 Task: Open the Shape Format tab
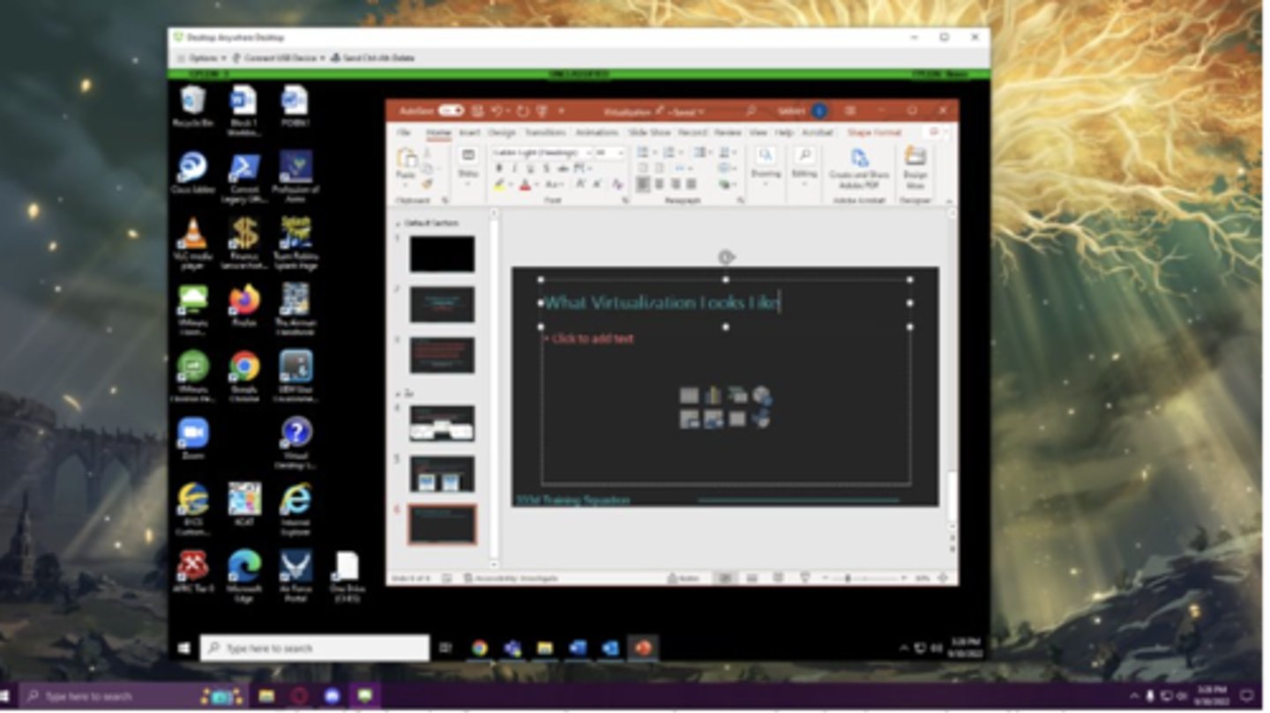pos(874,132)
